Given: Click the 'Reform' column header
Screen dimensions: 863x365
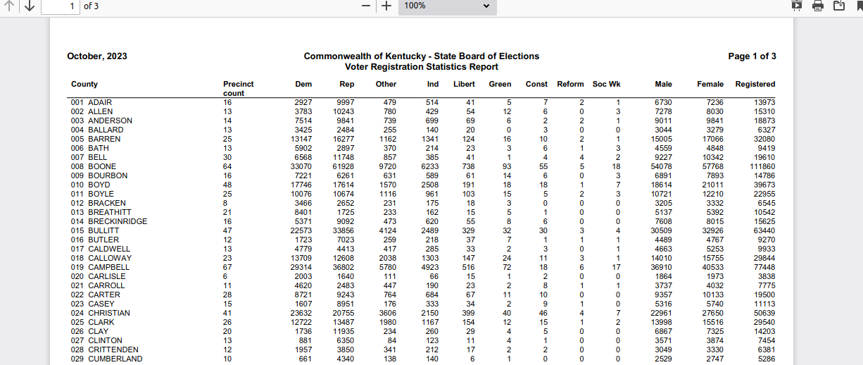Looking at the screenshot, I should pyautogui.click(x=570, y=84).
